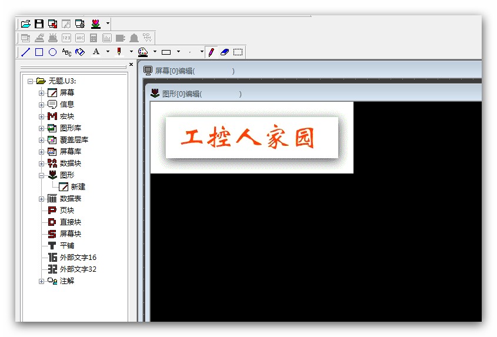Click the 工控人家园 image on canvas
Viewport: 497px width, 337px height.
tap(252, 138)
